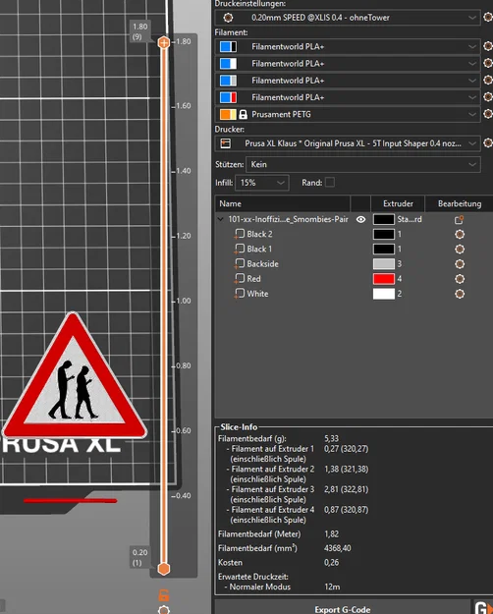
Task: Open the Prusament PETG filament dropdown
Action: click(348, 114)
